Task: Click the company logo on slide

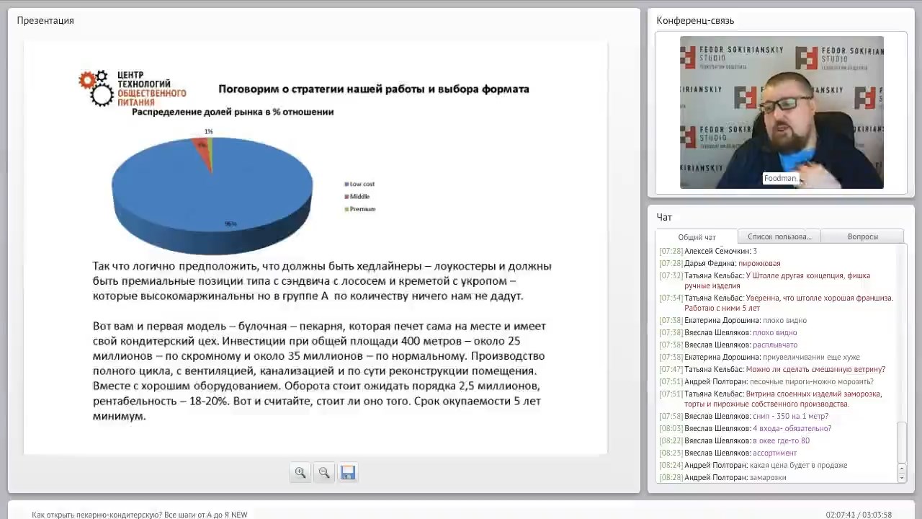Action: pyautogui.click(x=133, y=88)
